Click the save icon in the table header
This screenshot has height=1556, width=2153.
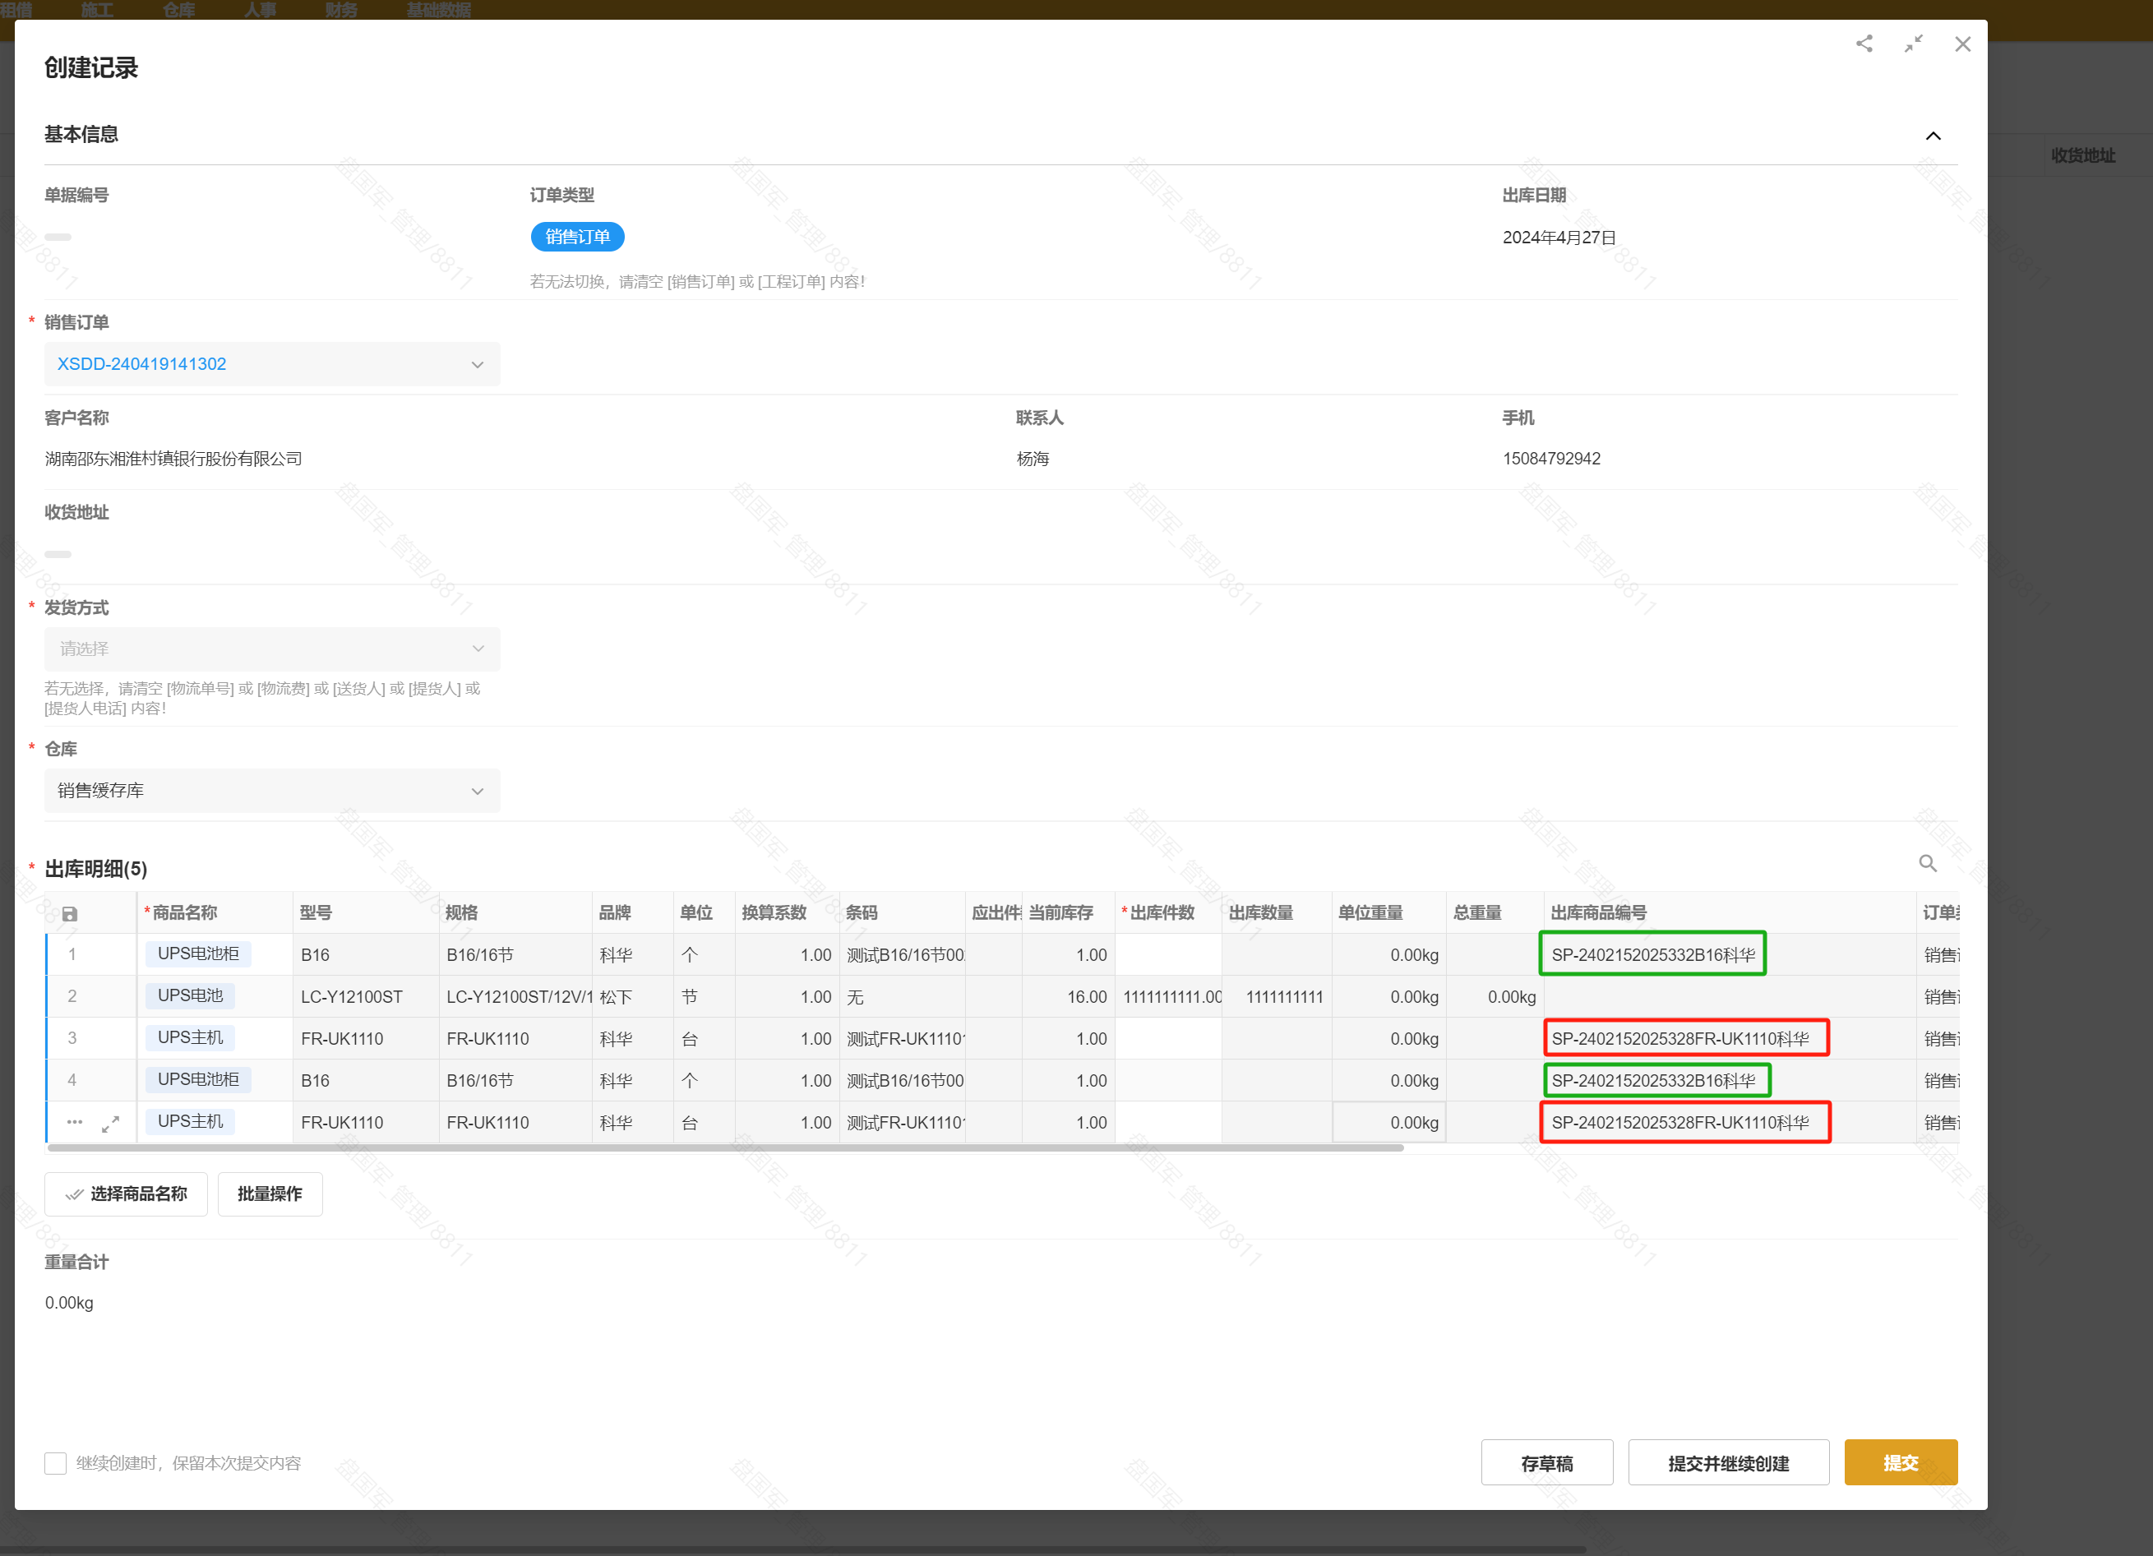pos(69,913)
